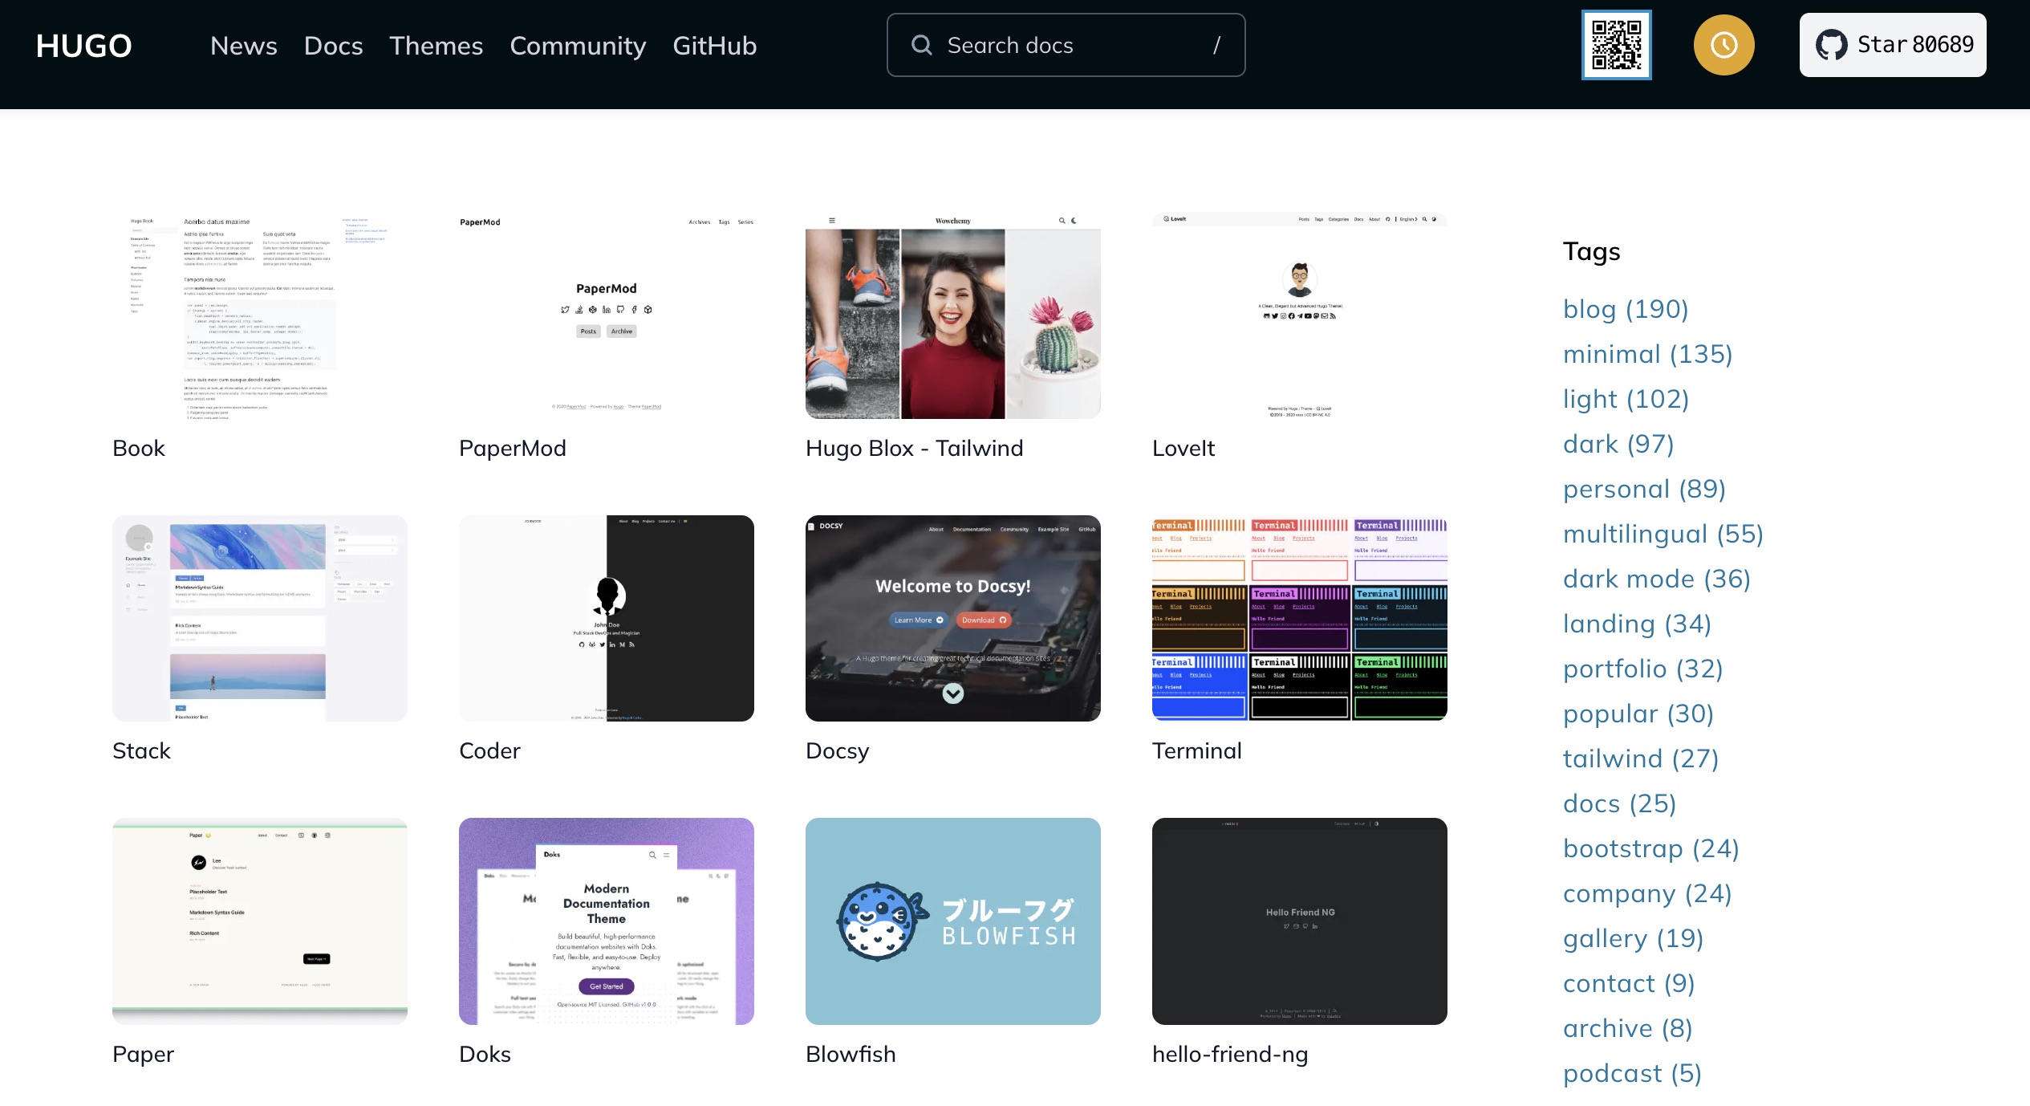Click the Docsy theme title
Image resolution: width=2030 pixels, height=1106 pixels.
pyautogui.click(x=838, y=751)
